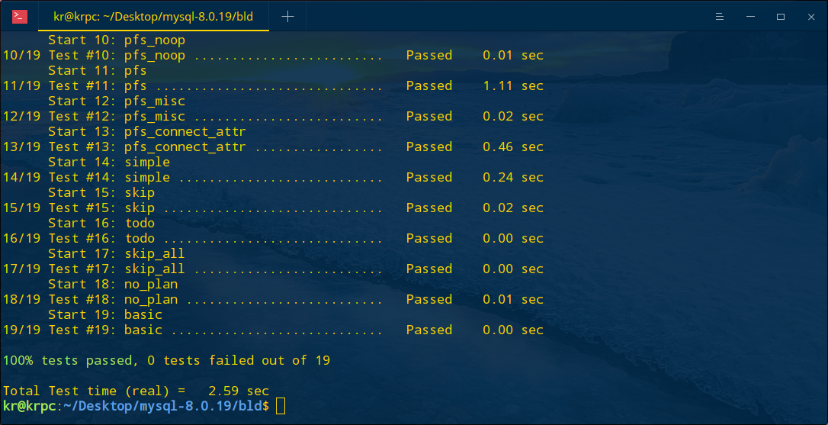Select the kr@krpc mysql-8.0.19/bld tab
828x425 pixels.
[154, 17]
